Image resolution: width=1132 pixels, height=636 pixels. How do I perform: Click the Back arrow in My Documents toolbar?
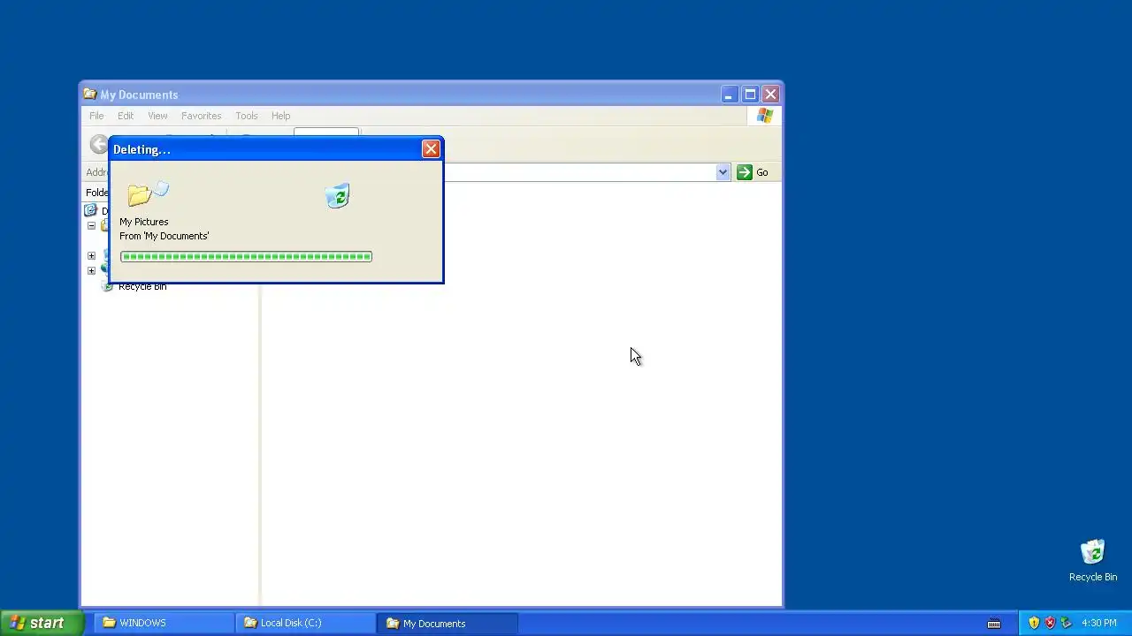98,145
